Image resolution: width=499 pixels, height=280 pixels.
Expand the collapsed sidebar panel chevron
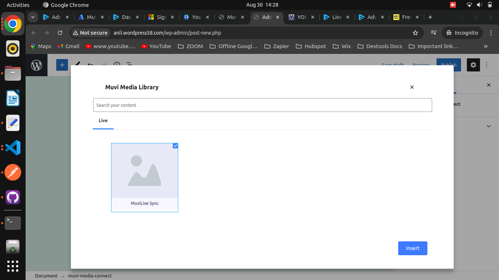pyautogui.click(x=489, y=126)
